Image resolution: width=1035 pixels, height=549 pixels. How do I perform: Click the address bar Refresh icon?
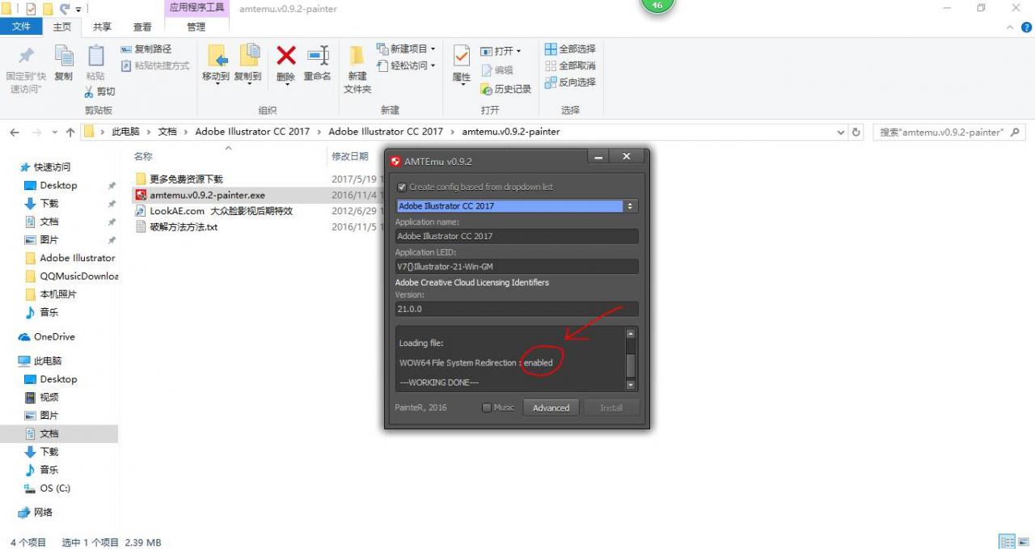coord(857,132)
